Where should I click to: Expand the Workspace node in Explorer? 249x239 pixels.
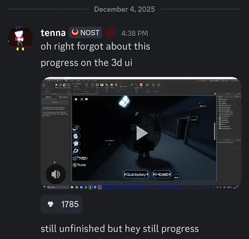pyautogui.click(x=218, y=99)
